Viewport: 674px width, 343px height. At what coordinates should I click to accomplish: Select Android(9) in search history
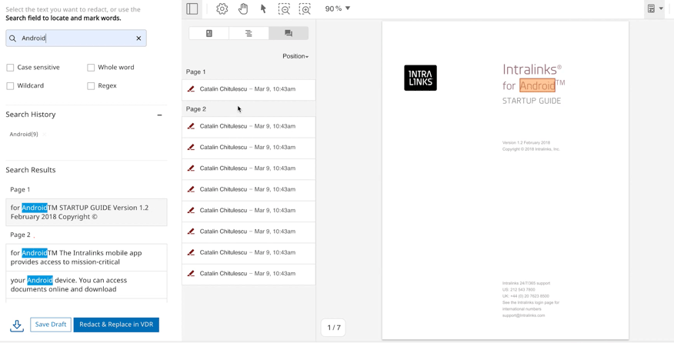click(x=24, y=134)
